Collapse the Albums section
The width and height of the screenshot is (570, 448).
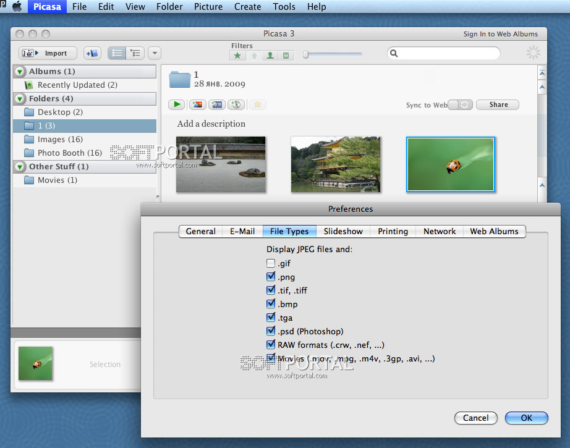coord(20,72)
